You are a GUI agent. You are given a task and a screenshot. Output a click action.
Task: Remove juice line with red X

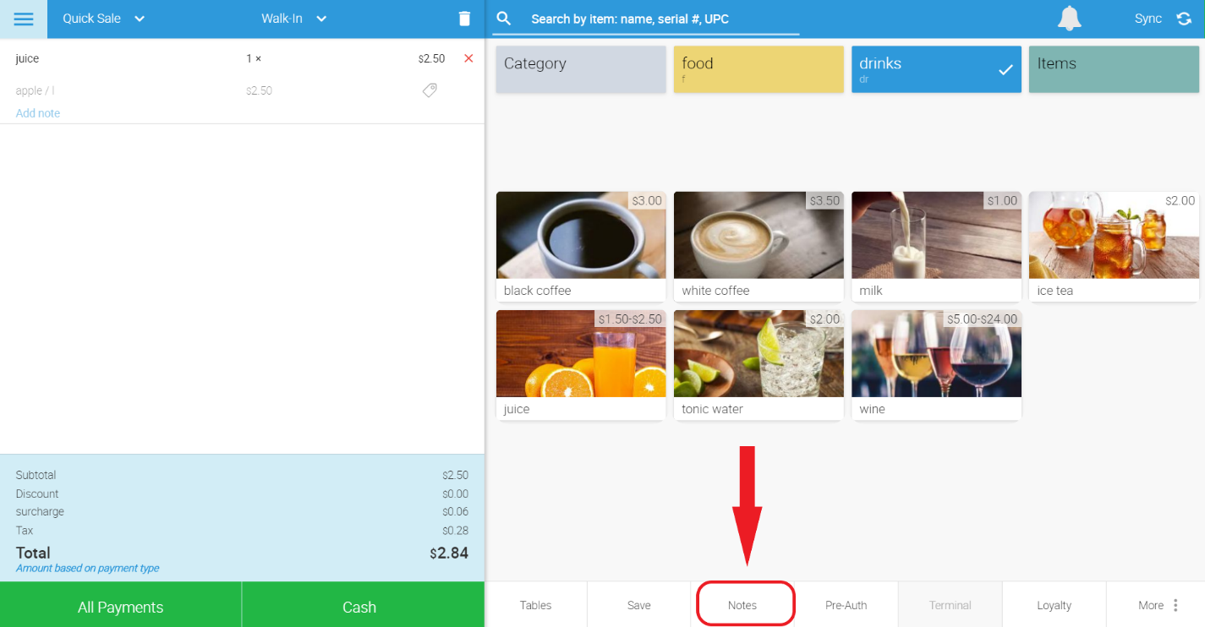pyautogui.click(x=468, y=58)
